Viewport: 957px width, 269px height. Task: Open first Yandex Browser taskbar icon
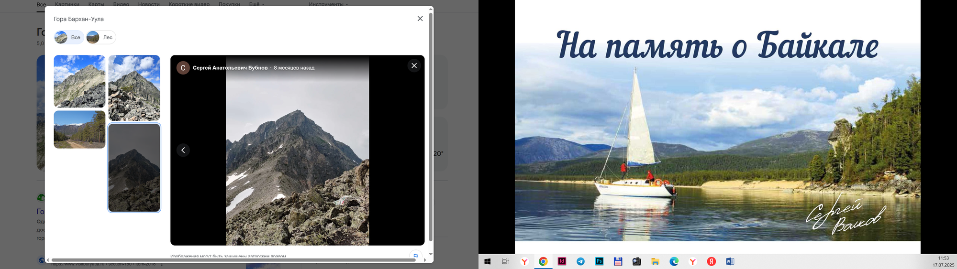524,261
